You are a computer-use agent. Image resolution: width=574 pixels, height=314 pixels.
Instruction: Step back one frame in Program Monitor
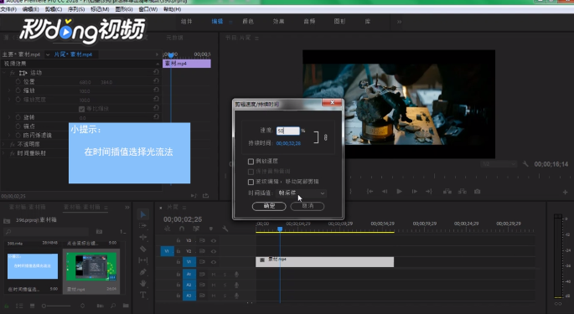pyautogui.click(x=385, y=192)
